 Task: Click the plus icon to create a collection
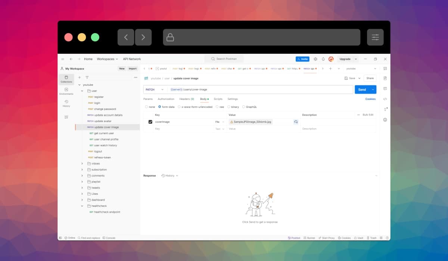79,77
